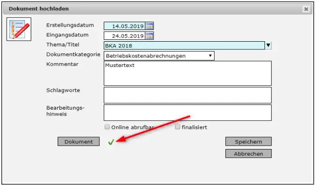315x186 pixels.
Task: Click the document edit pencil icon
Action: [19, 29]
